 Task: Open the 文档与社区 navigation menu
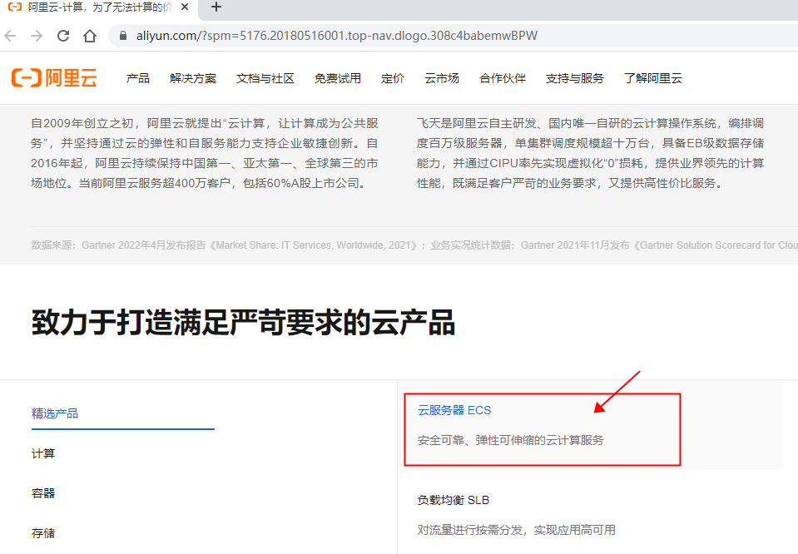[x=265, y=78]
